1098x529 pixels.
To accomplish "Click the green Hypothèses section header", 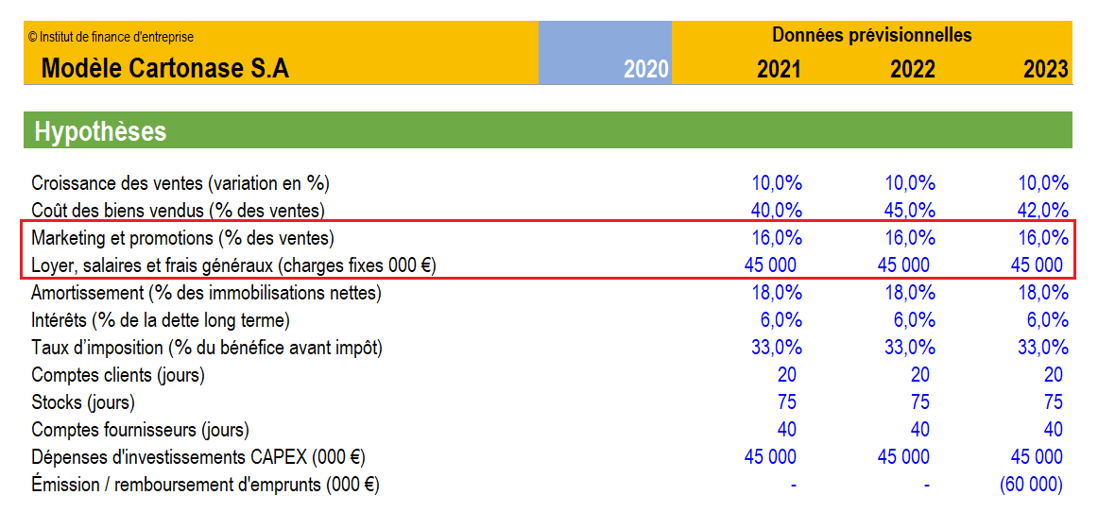I will [x=548, y=130].
